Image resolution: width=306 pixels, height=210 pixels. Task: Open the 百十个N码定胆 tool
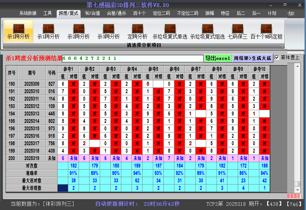click(266, 31)
